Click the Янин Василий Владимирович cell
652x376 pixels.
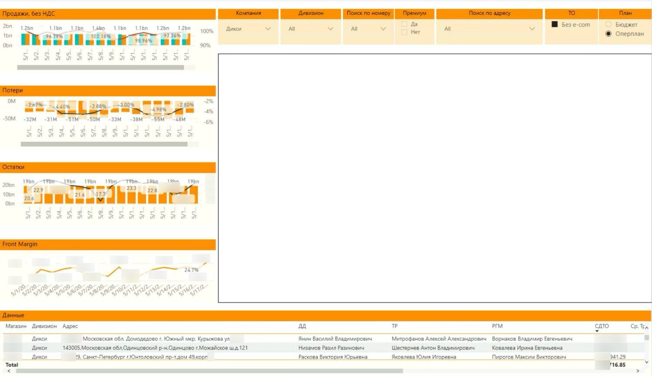click(x=335, y=339)
